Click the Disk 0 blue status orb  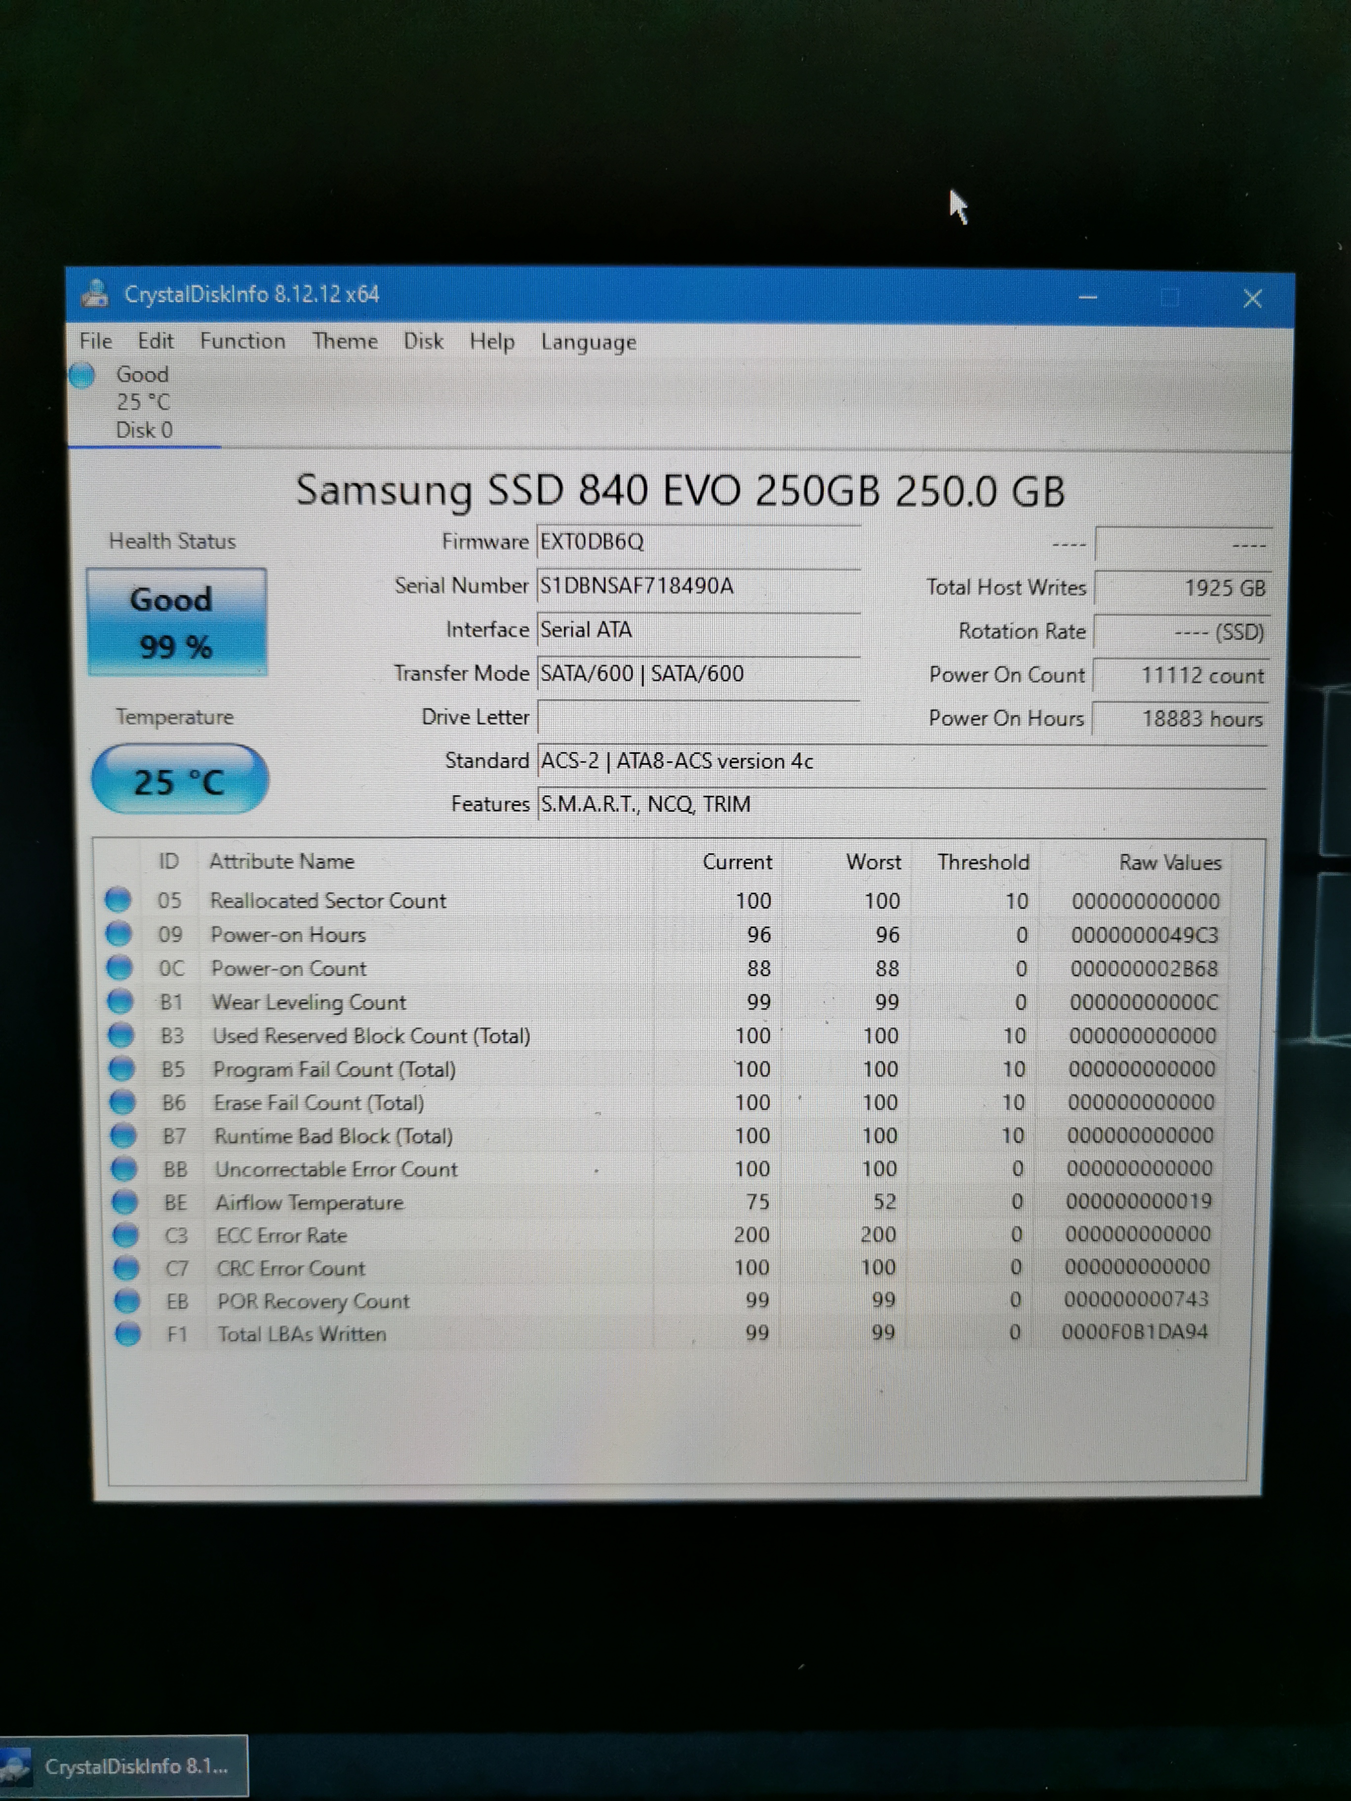(x=82, y=375)
